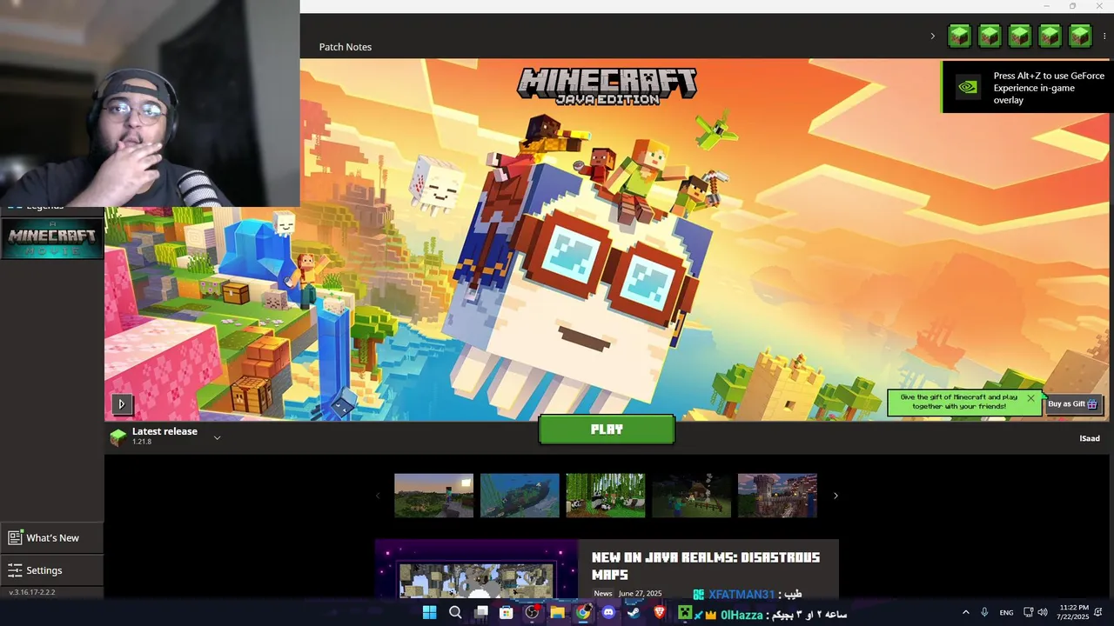Click the News June 27, 2025 label
Viewport: 1114px width, 626px height.
click(x=627, y=593)
